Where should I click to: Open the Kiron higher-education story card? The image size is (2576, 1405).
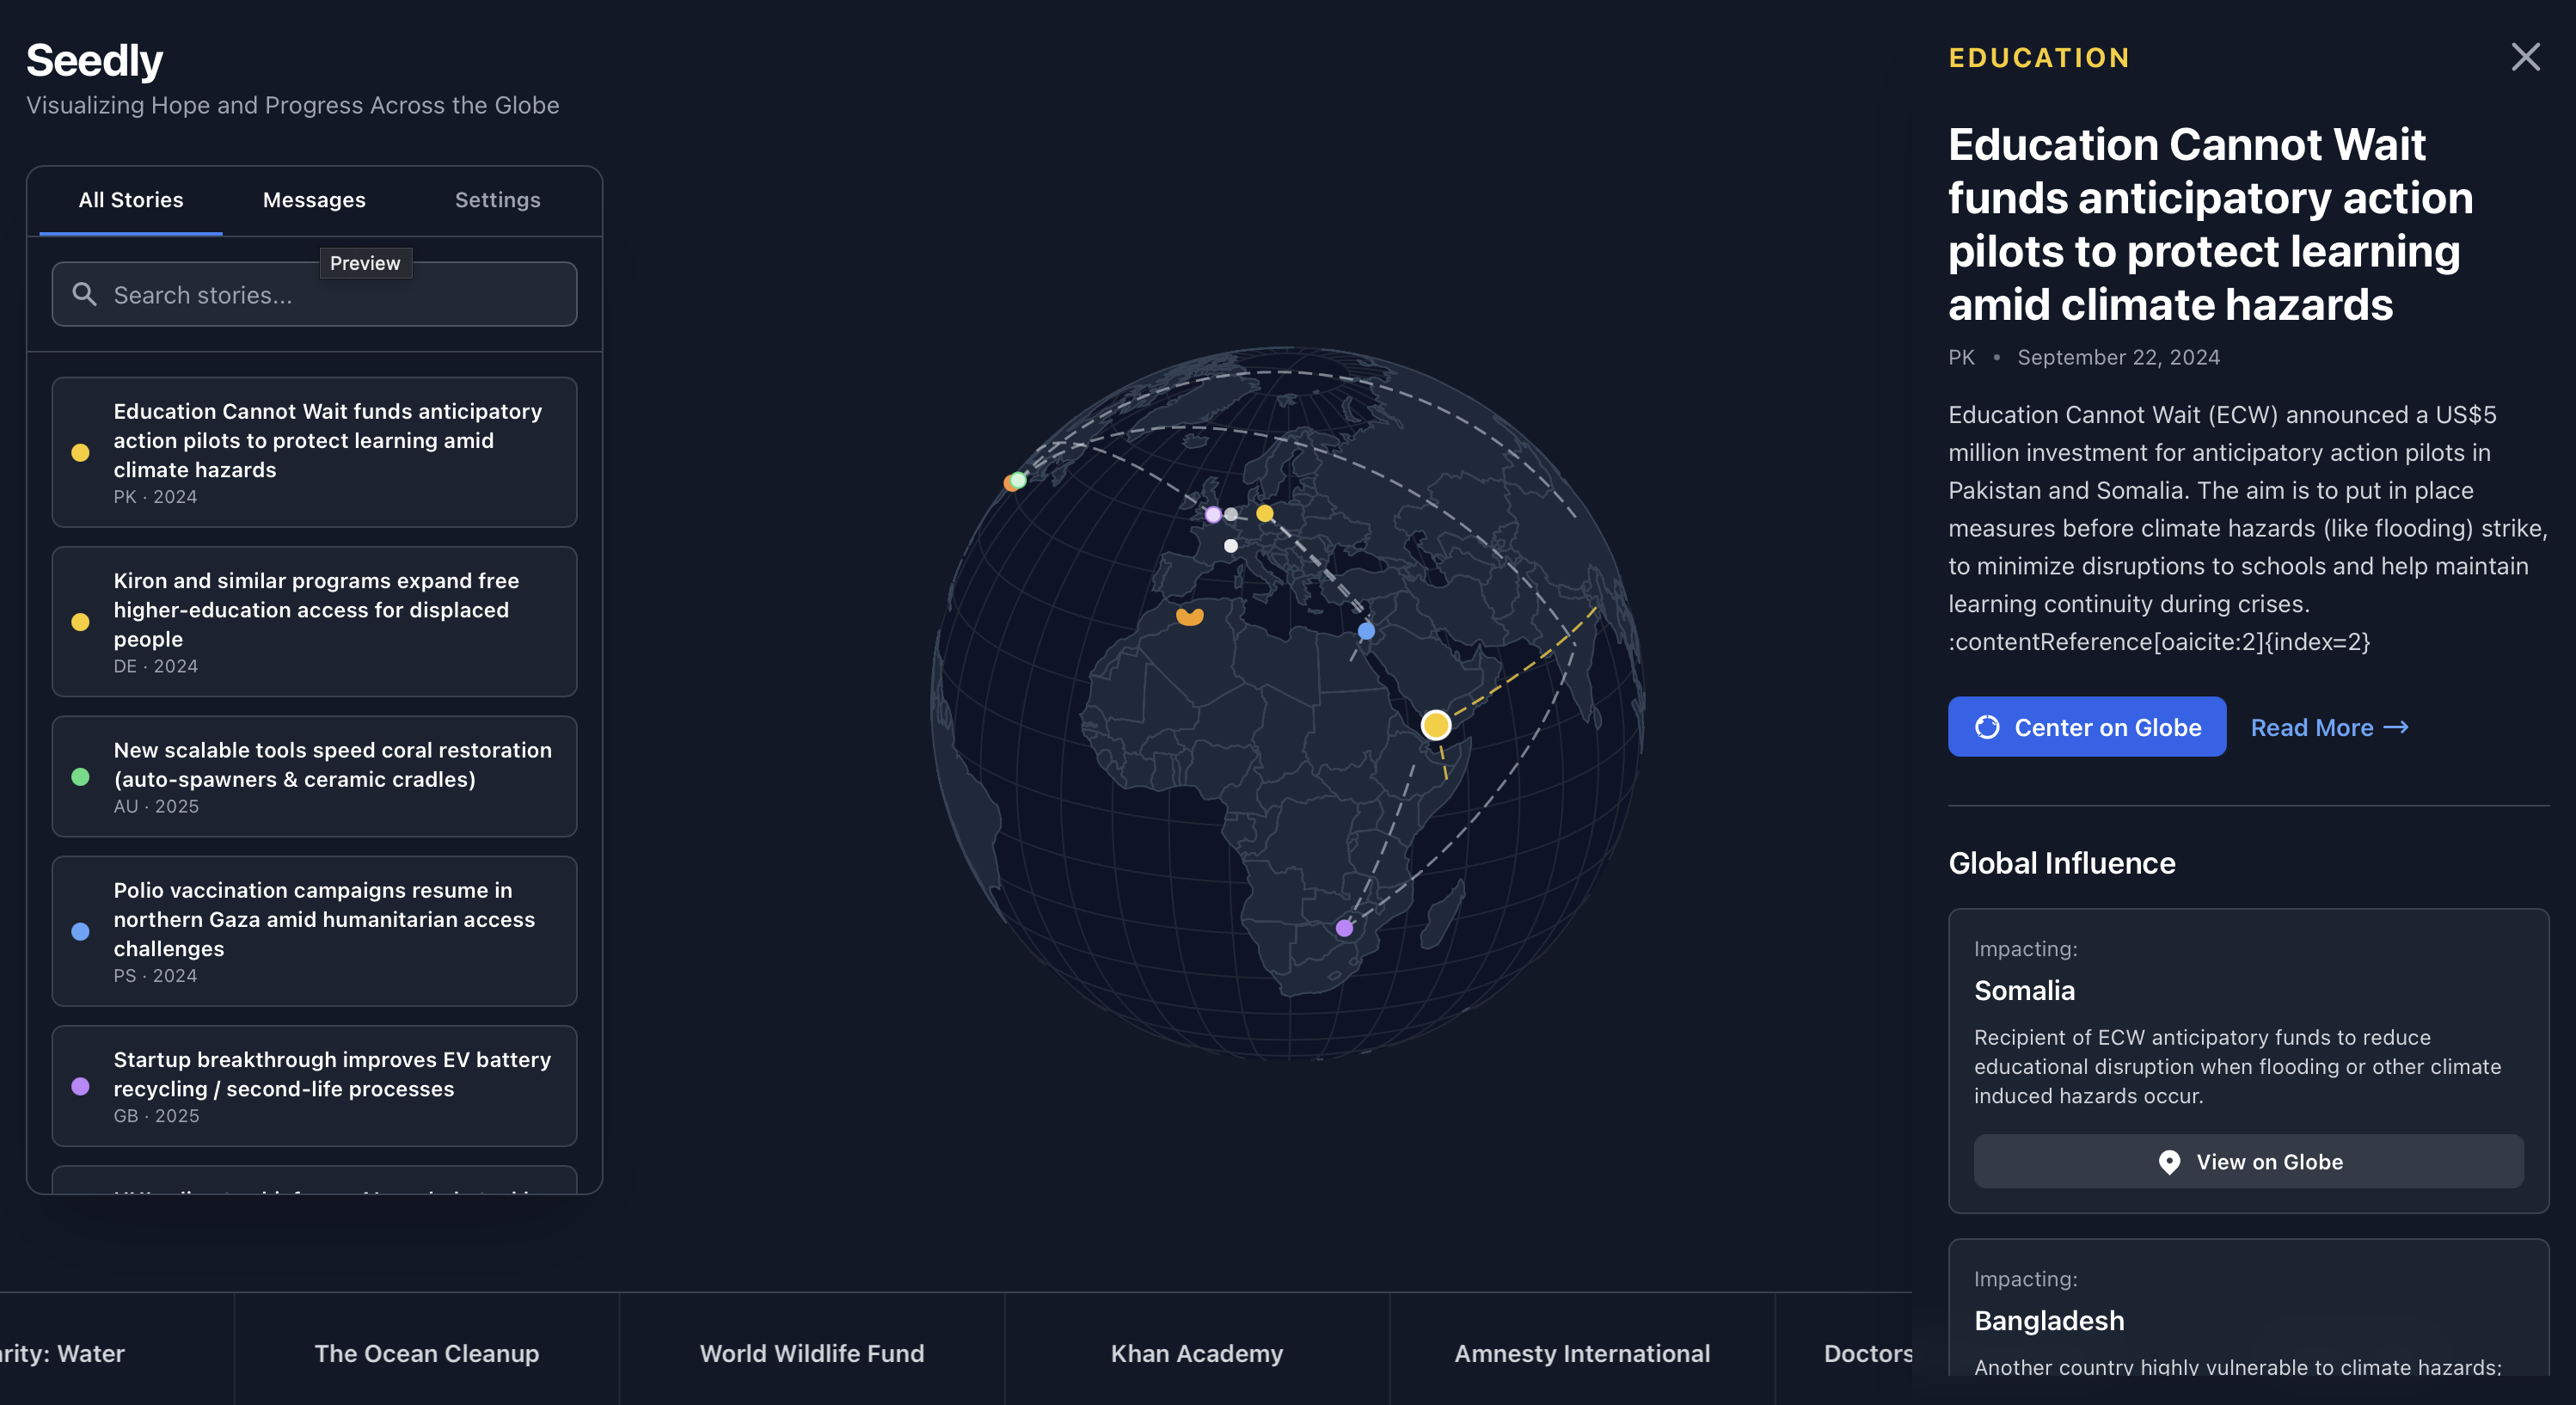(314, 621)
